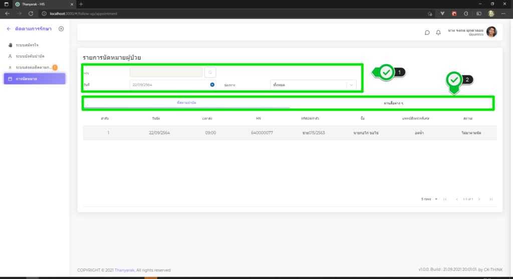Clear the date with the blue X icon
Viewport: 513px width, 279px height.
pyautogui.click(x=212, y=85)
